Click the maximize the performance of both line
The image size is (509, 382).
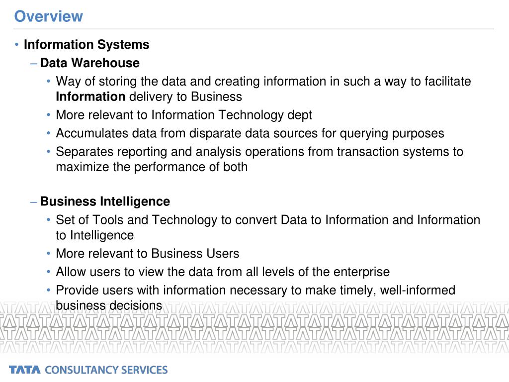(x=152, y=167)
